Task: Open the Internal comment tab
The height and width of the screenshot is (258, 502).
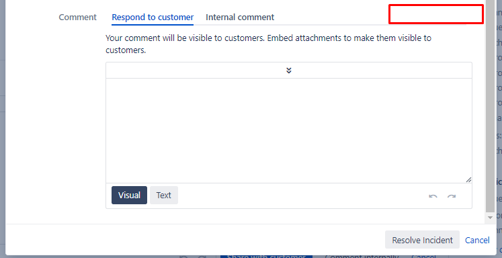Action: (x=240, y=17)
